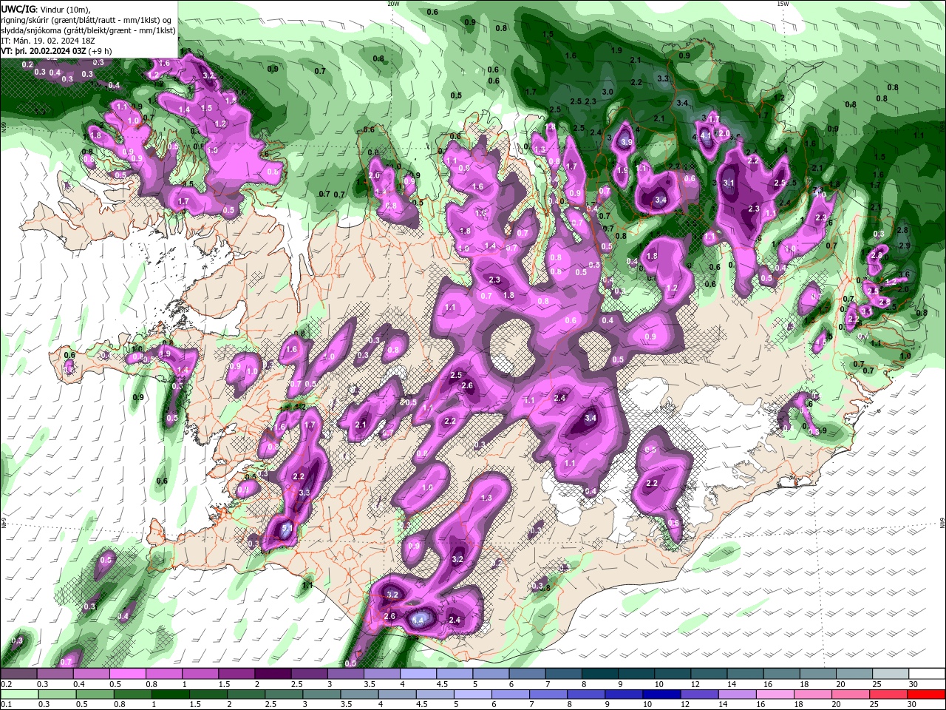Click the palest green rain swatch labeled 0.1
This screenshot has width=946, height=710.
18,694
